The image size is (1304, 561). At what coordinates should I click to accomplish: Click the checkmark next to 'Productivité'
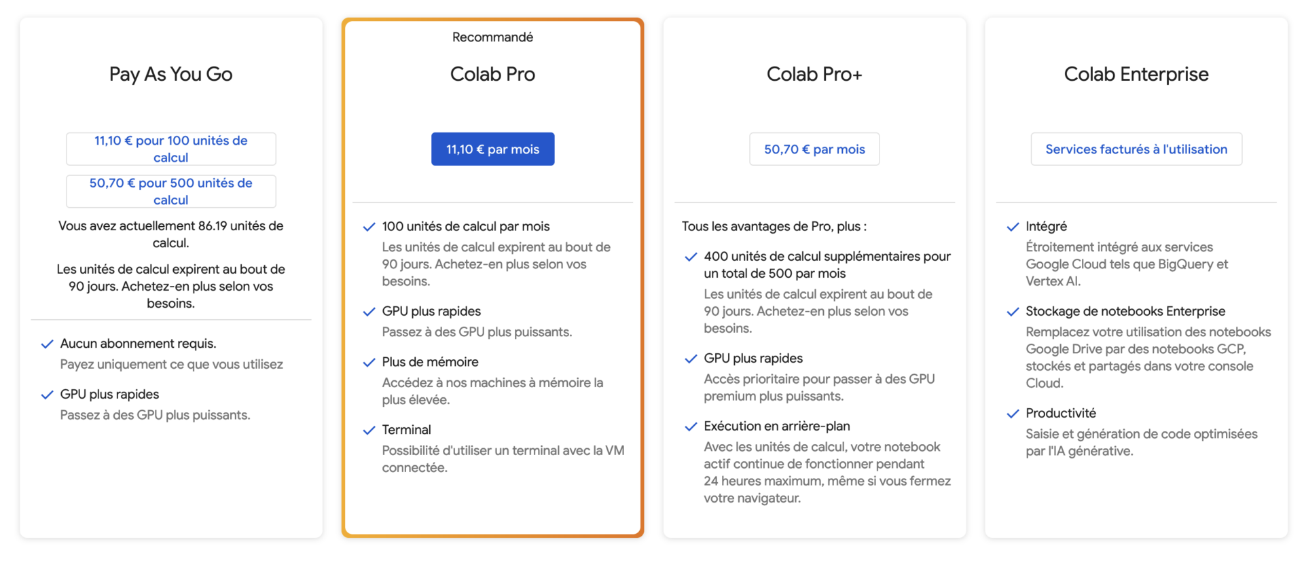point(1013,412)
